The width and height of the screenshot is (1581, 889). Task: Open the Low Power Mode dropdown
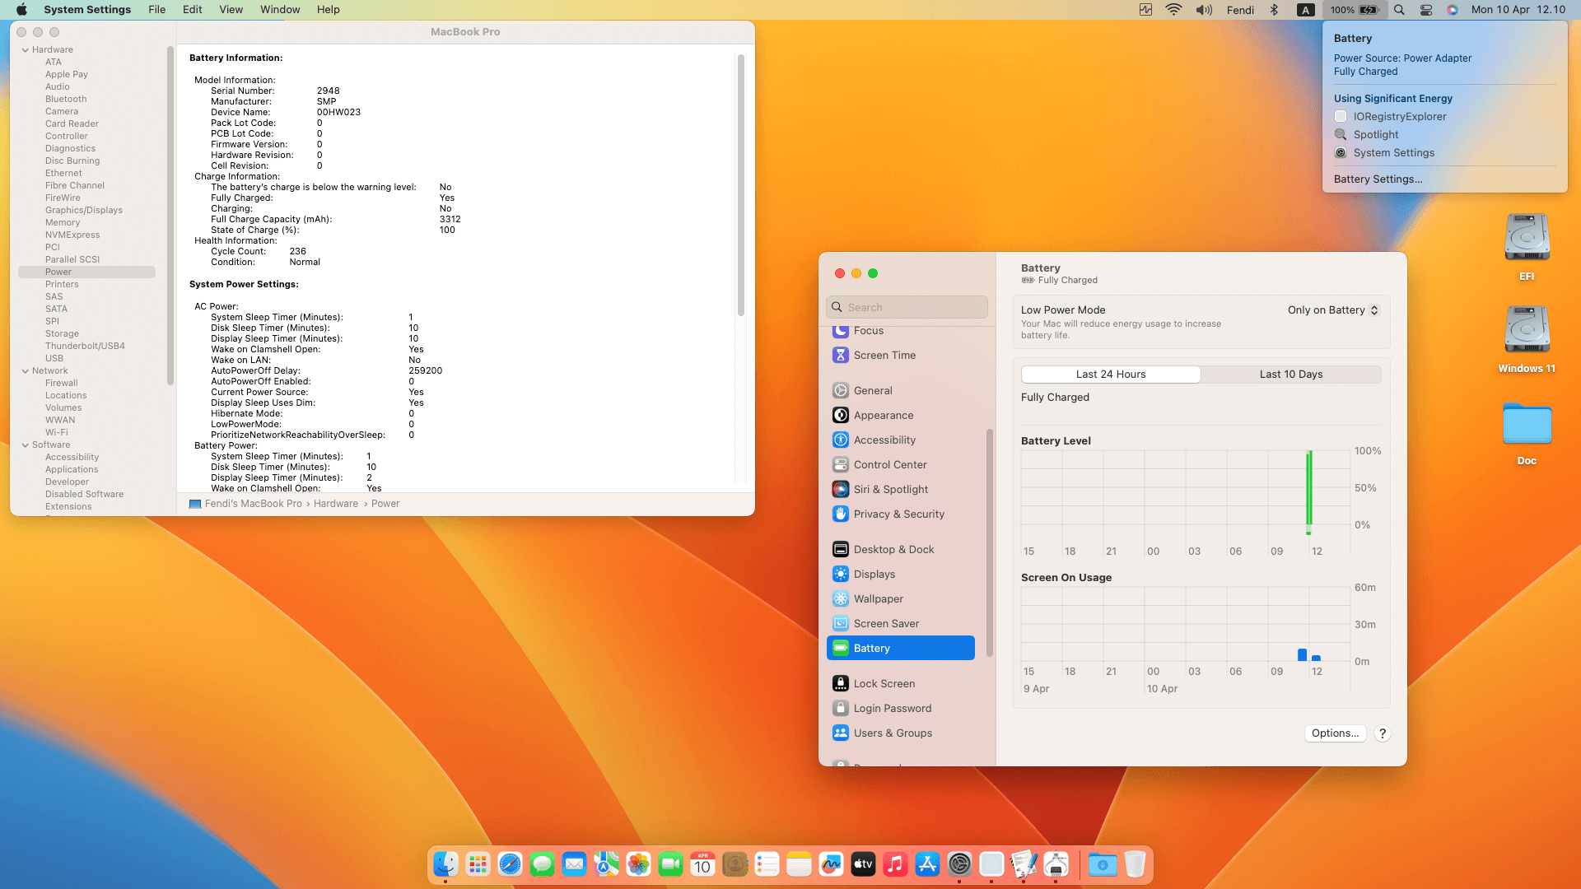click(x=1333, y=310)
